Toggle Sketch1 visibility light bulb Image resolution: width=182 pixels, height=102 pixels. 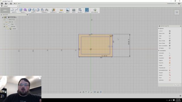pyautogui.click(x=8, y=29)
